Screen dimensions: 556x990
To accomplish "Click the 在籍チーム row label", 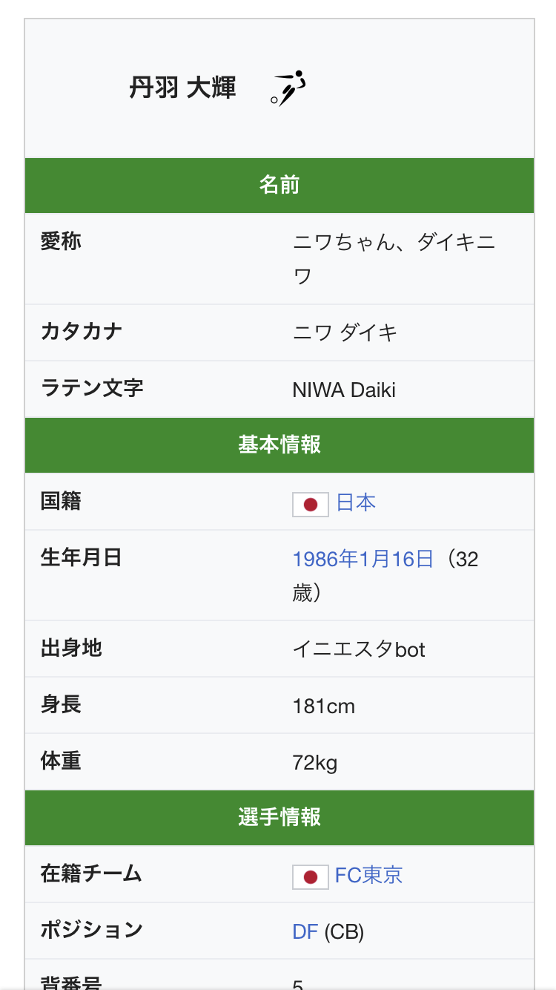I will click(x=91, y=873).
